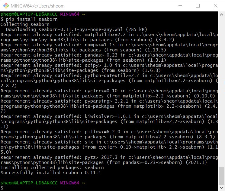
Task: Click the purple 'MINGW64' in the bottom prompt
Action: point(69,183)
